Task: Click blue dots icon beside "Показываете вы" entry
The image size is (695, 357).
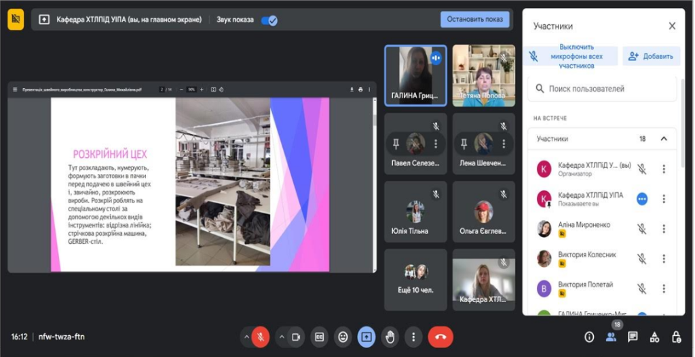Action: tap(642, 199)
